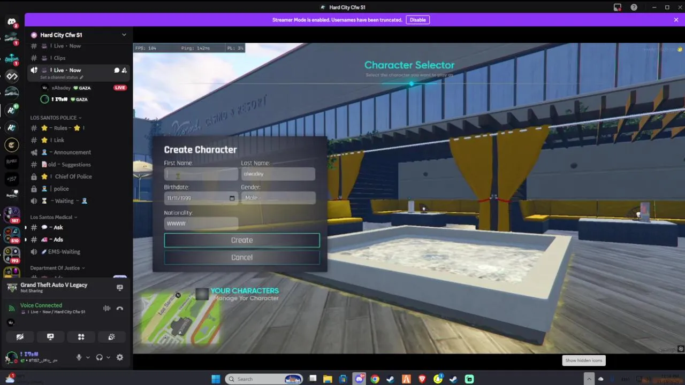Click the Create button in form
Image resolution: width=685 pixels, height=385 pixels.
coord(242,240)
